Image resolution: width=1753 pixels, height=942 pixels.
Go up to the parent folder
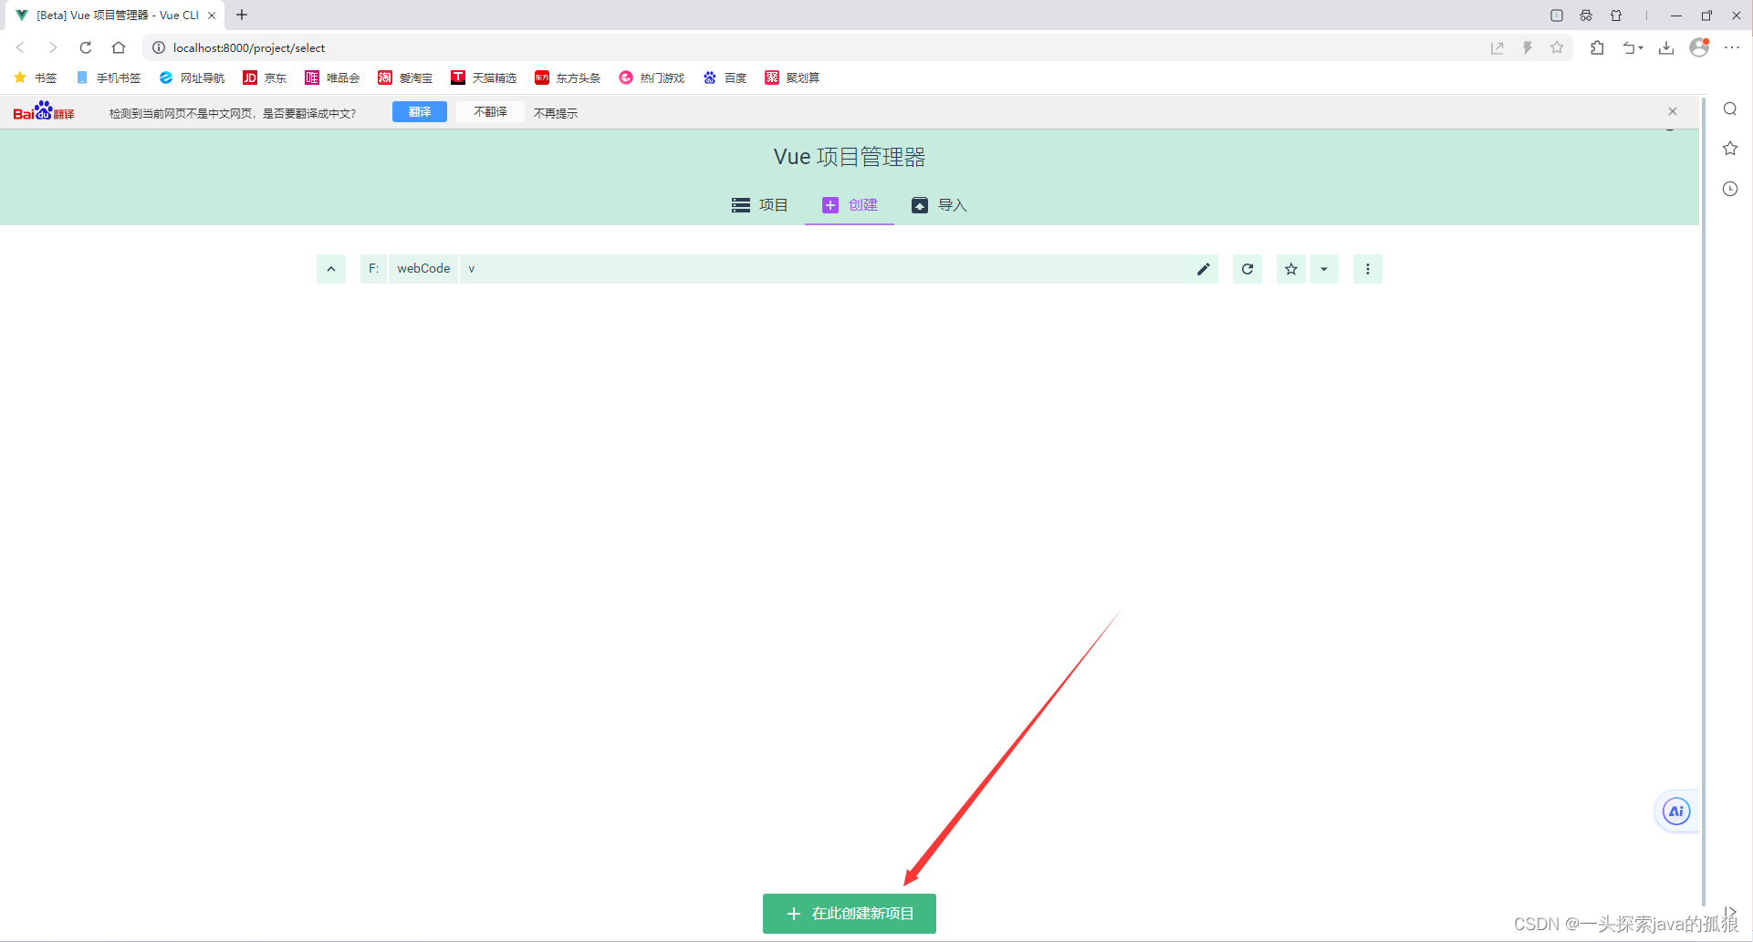[331, 269]
